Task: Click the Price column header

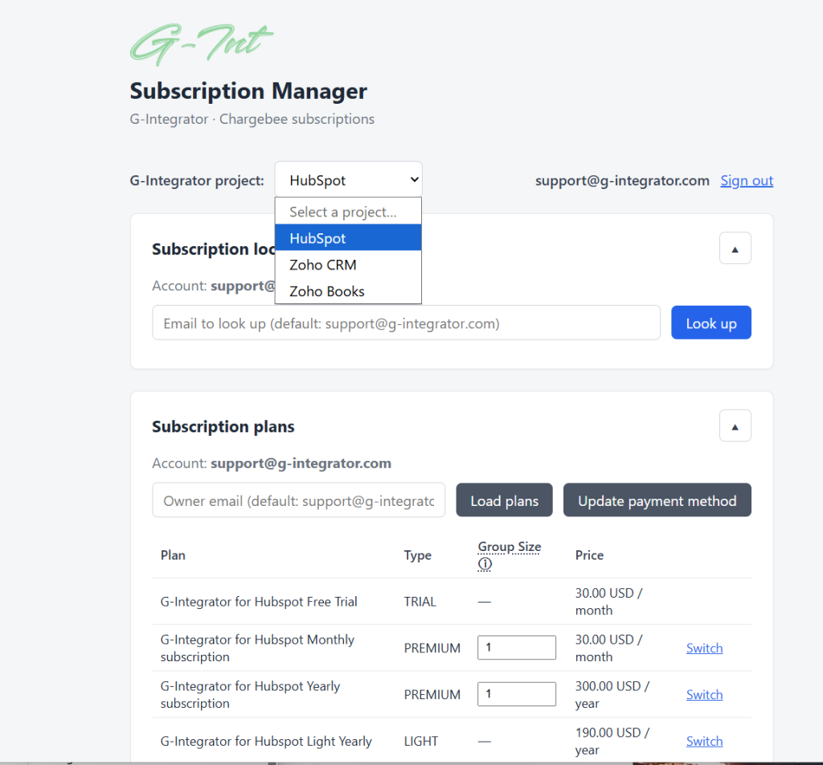Action: [x=589, y=555]
